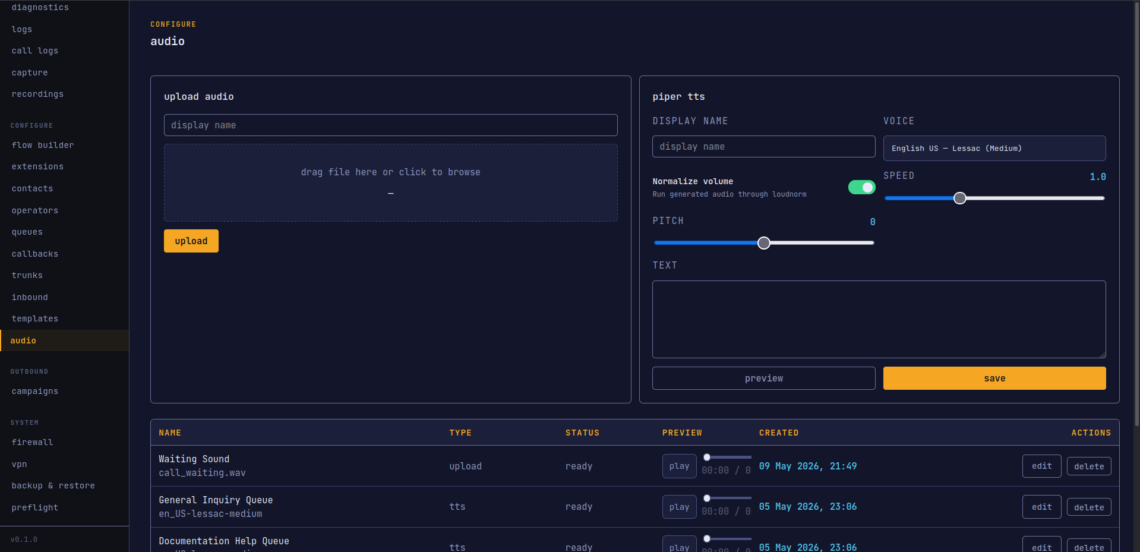Click 09 May 2026, 21:49 date
1140x552 pixels.
click(x=808, y=466)
